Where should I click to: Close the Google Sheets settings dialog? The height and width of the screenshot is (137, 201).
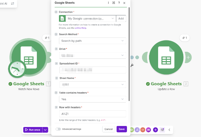pyautogui.click(x=124, y=3)
